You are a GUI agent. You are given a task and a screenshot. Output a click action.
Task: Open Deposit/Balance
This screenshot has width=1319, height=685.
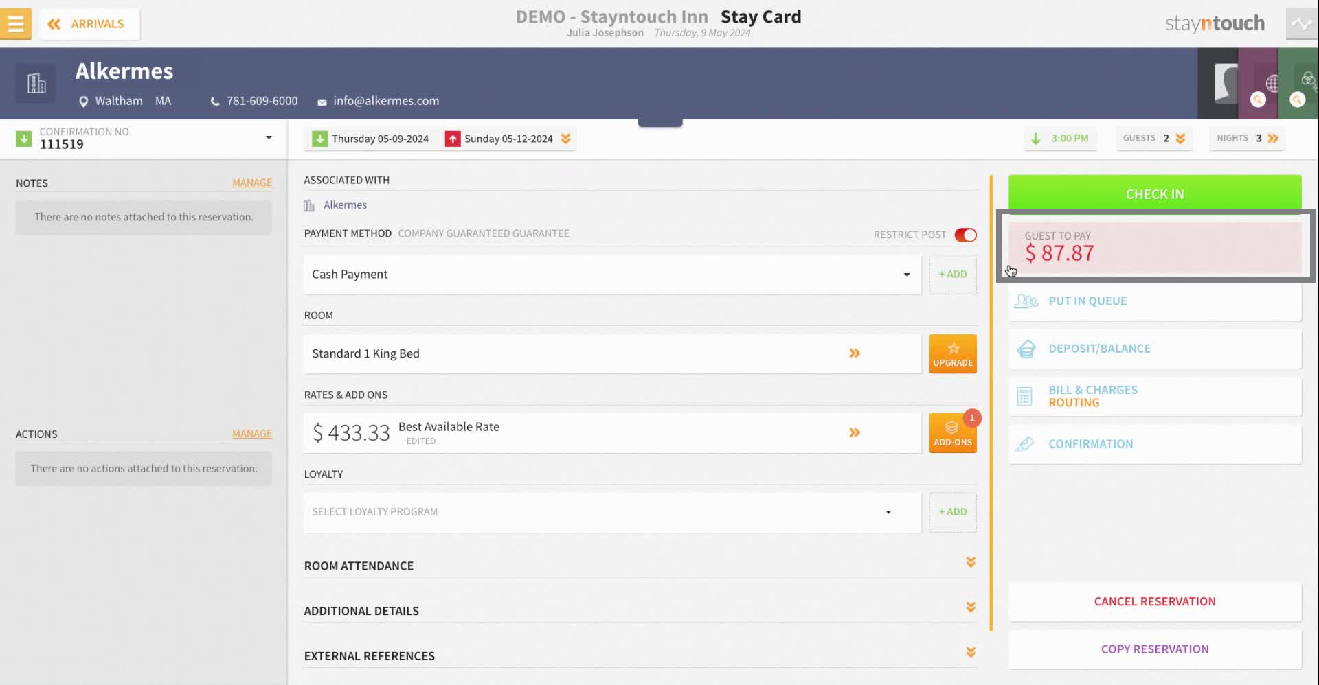tap(1155, 349)
